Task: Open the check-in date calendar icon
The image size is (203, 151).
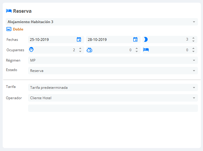Action: [79, 39]
